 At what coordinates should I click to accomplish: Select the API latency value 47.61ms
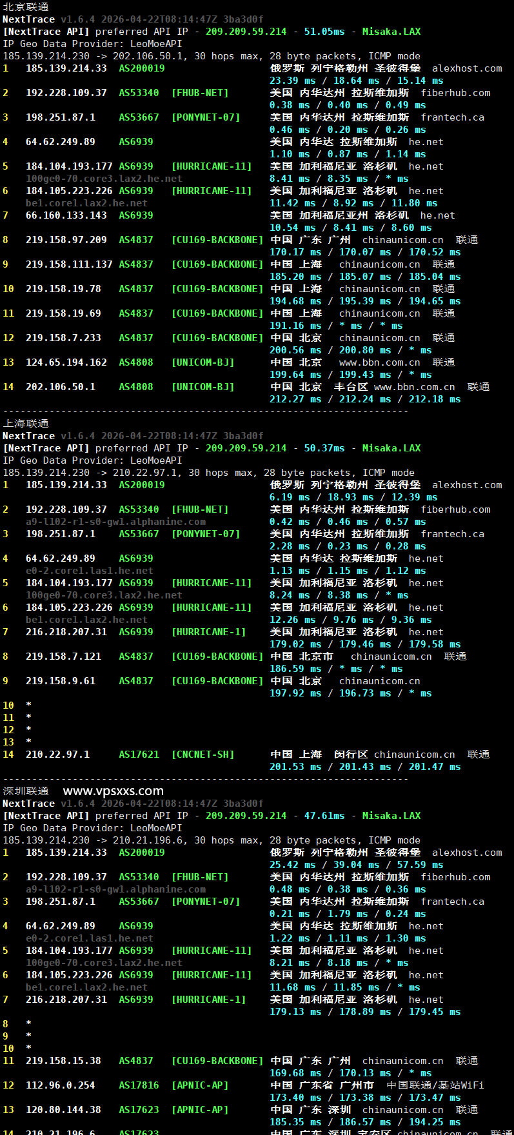point(324,815)
